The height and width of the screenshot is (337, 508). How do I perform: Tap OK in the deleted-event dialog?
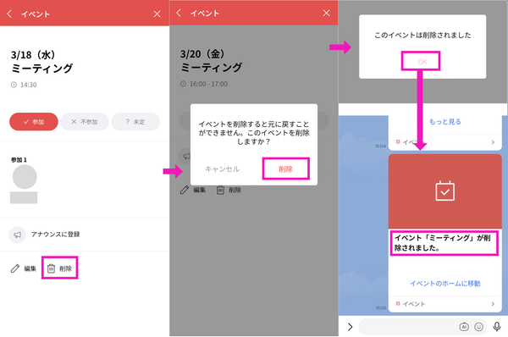422,62
